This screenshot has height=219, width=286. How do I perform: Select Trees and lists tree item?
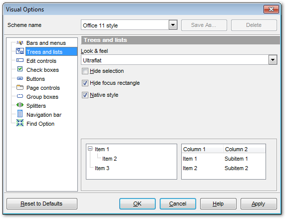tap(51, 51)
